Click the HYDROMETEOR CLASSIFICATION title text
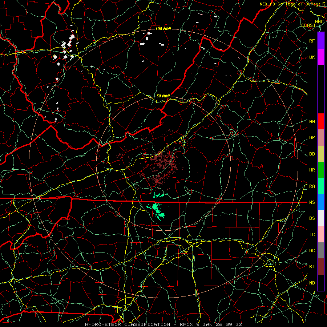 [x=128, y=324]
